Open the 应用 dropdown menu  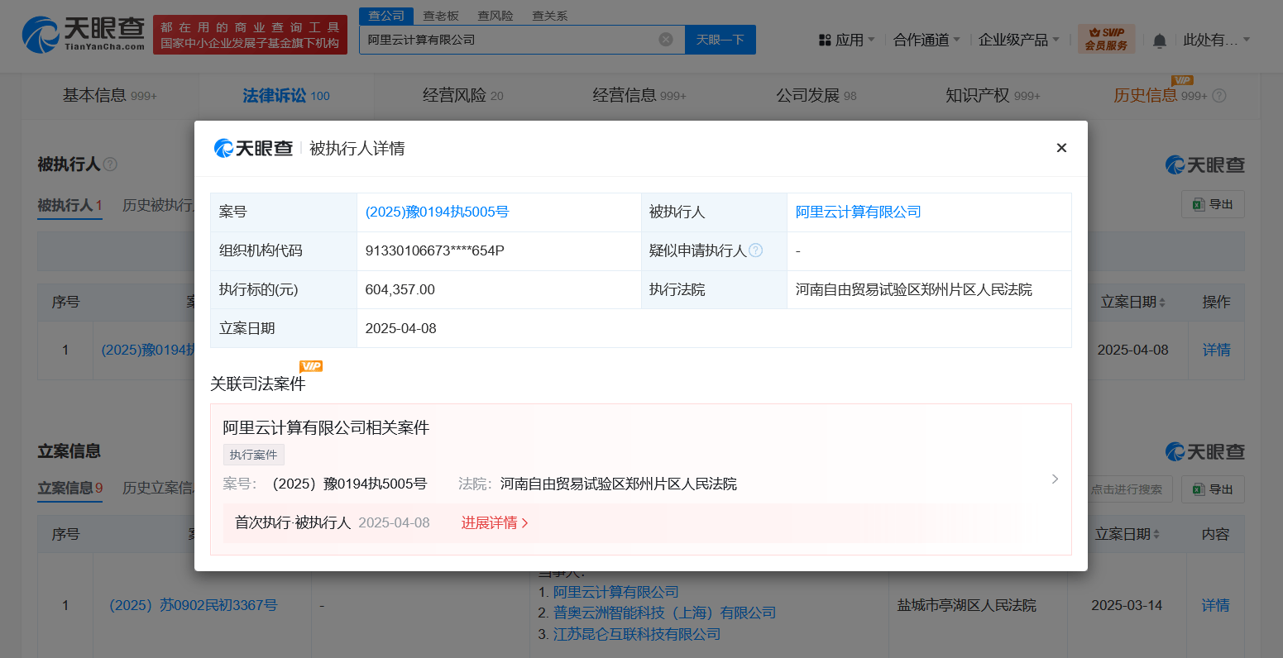point(846,40)
